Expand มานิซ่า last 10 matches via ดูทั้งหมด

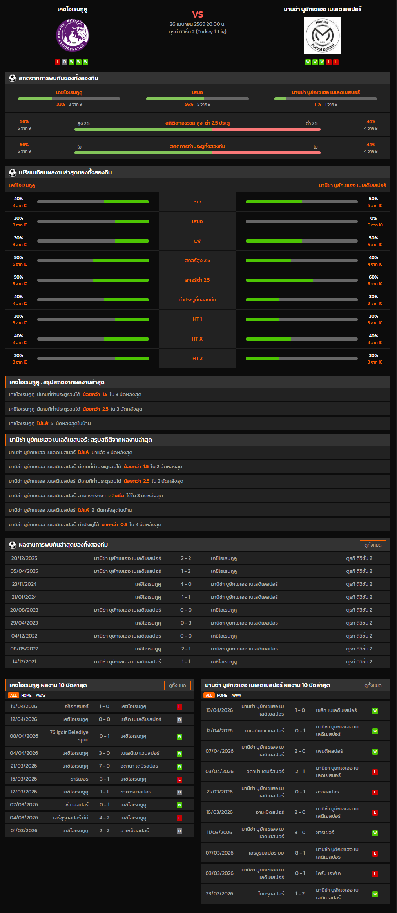pos(373,685)
